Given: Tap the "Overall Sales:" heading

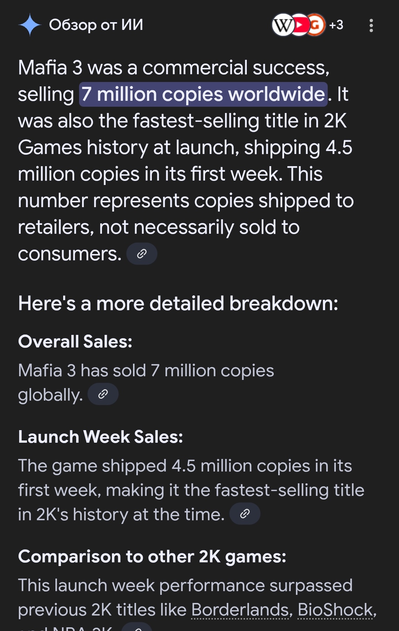Looking at the screenshot, I should 75,342.
